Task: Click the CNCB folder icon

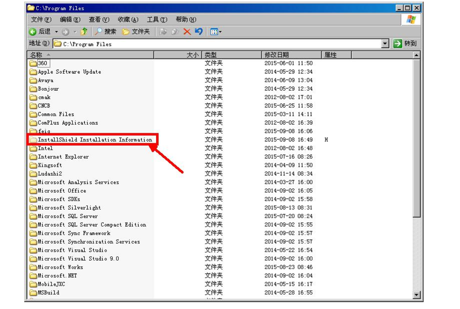Action: tap(33, 106)
